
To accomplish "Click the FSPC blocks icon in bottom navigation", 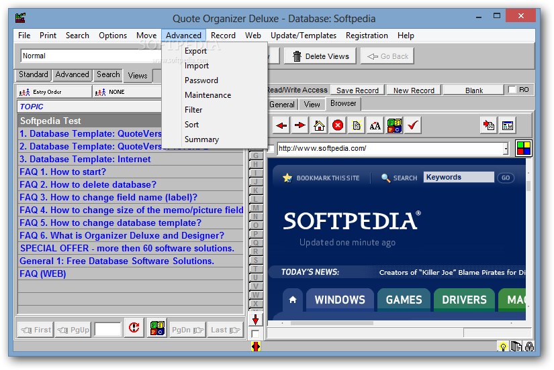I will (157, 328).
